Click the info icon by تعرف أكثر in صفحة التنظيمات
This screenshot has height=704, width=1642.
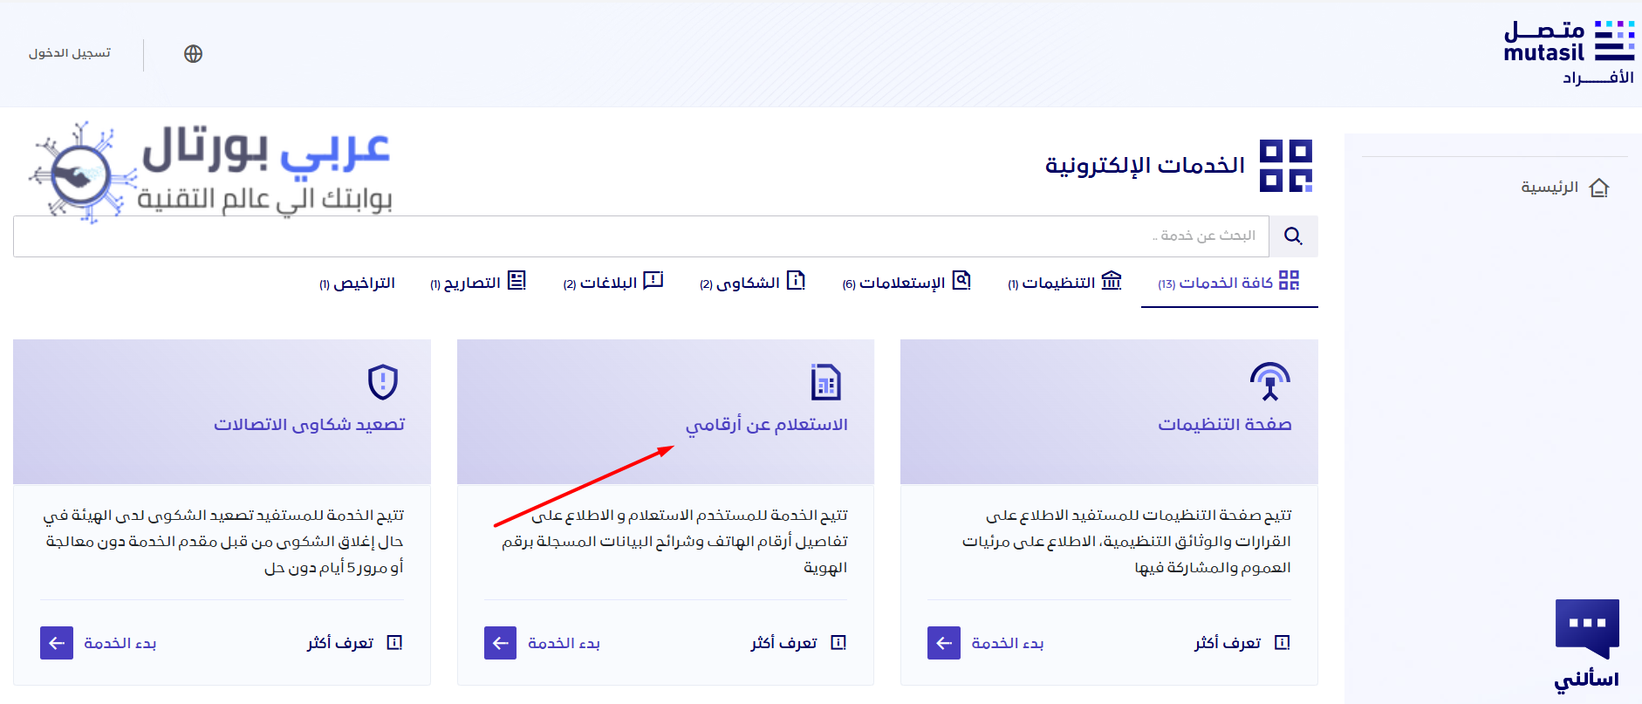(1283, 643)
